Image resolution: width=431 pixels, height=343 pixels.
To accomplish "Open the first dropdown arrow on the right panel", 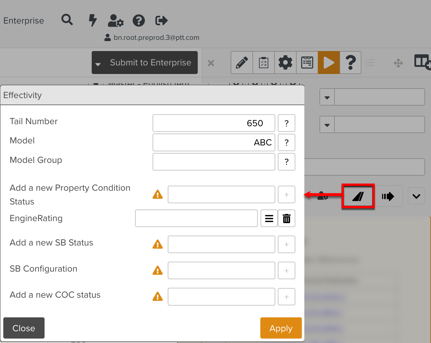I will (327, 97).
